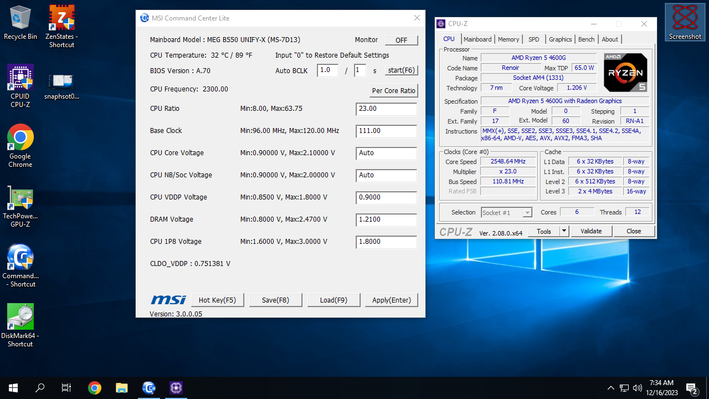709x399 pixels.
Task: Click Close button at CPU-Z bottom
Action: [x=634, y=231]
